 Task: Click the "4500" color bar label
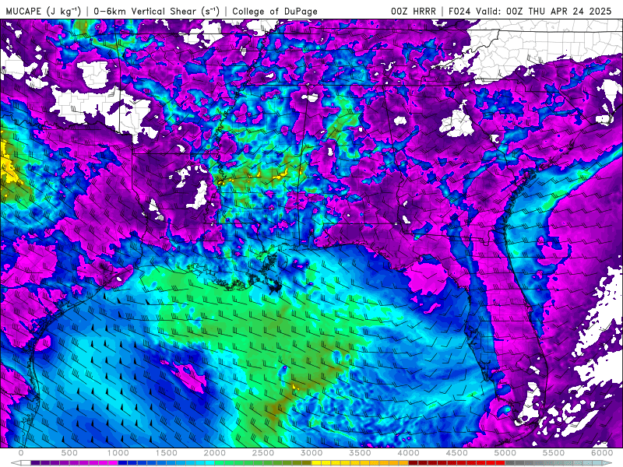[457, 453]
